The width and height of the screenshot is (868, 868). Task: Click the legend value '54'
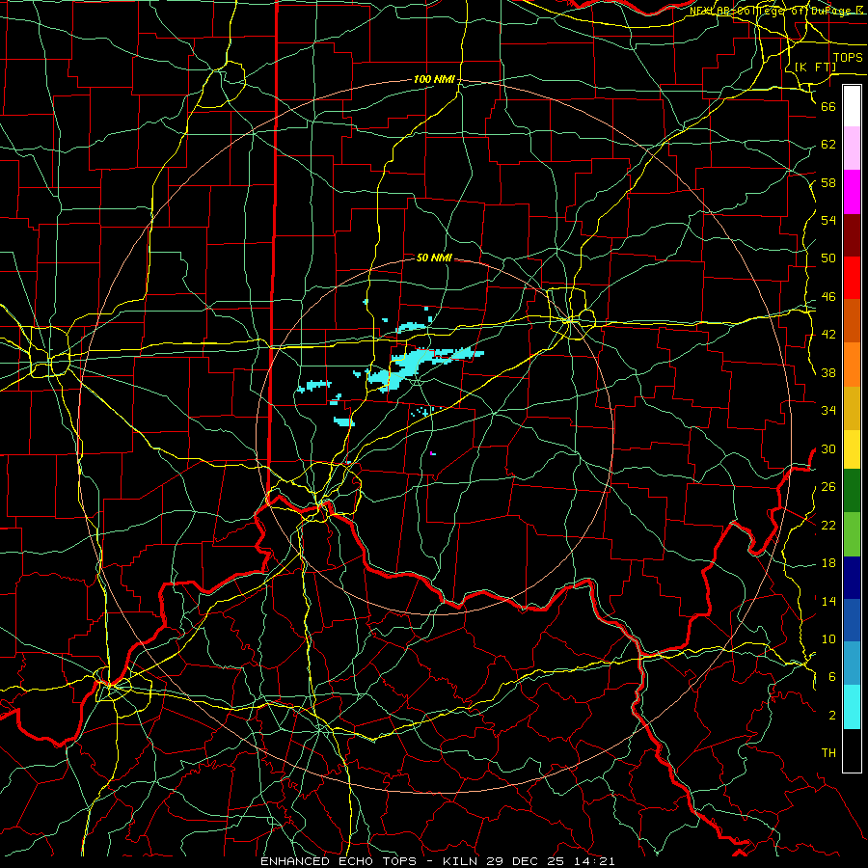(828, 220)
